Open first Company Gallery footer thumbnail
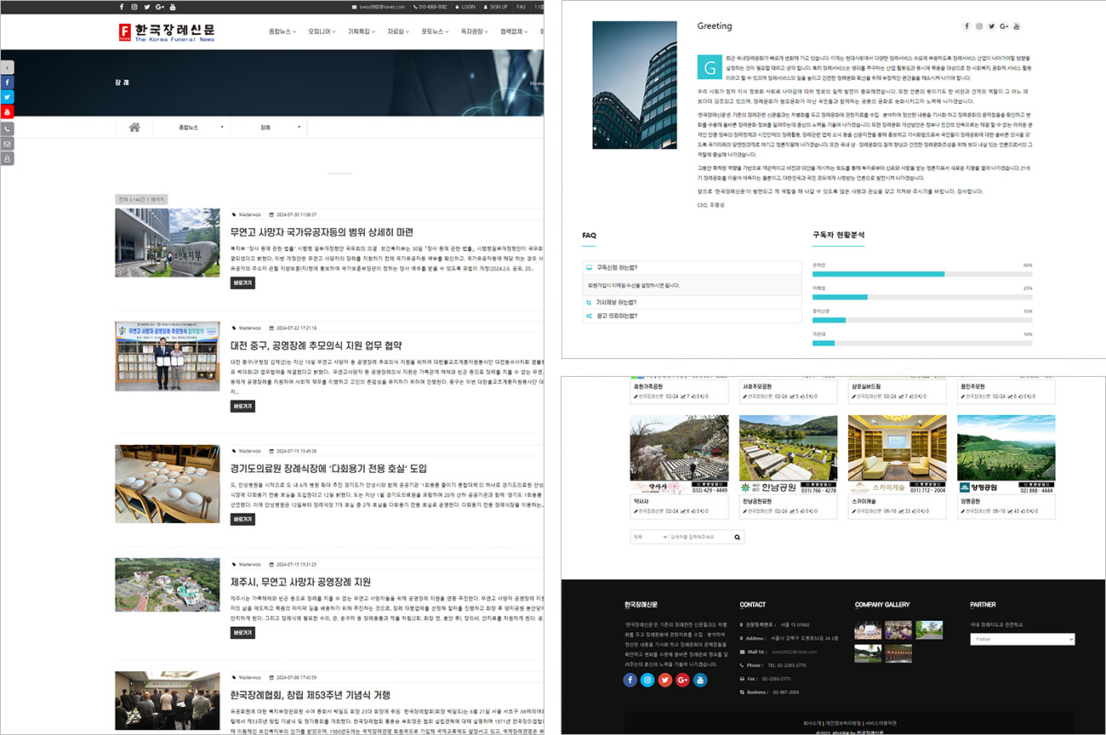 coord(868,630)
